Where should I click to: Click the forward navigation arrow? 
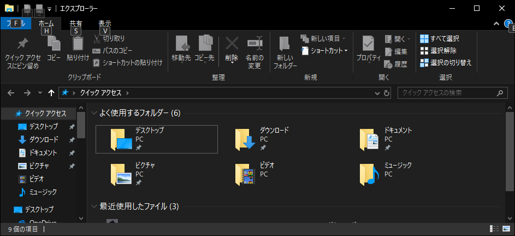coord(27,93)
